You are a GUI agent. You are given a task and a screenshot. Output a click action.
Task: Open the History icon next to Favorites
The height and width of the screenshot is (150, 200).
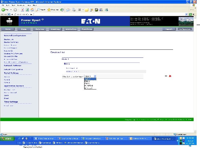(x=62, y=10)
